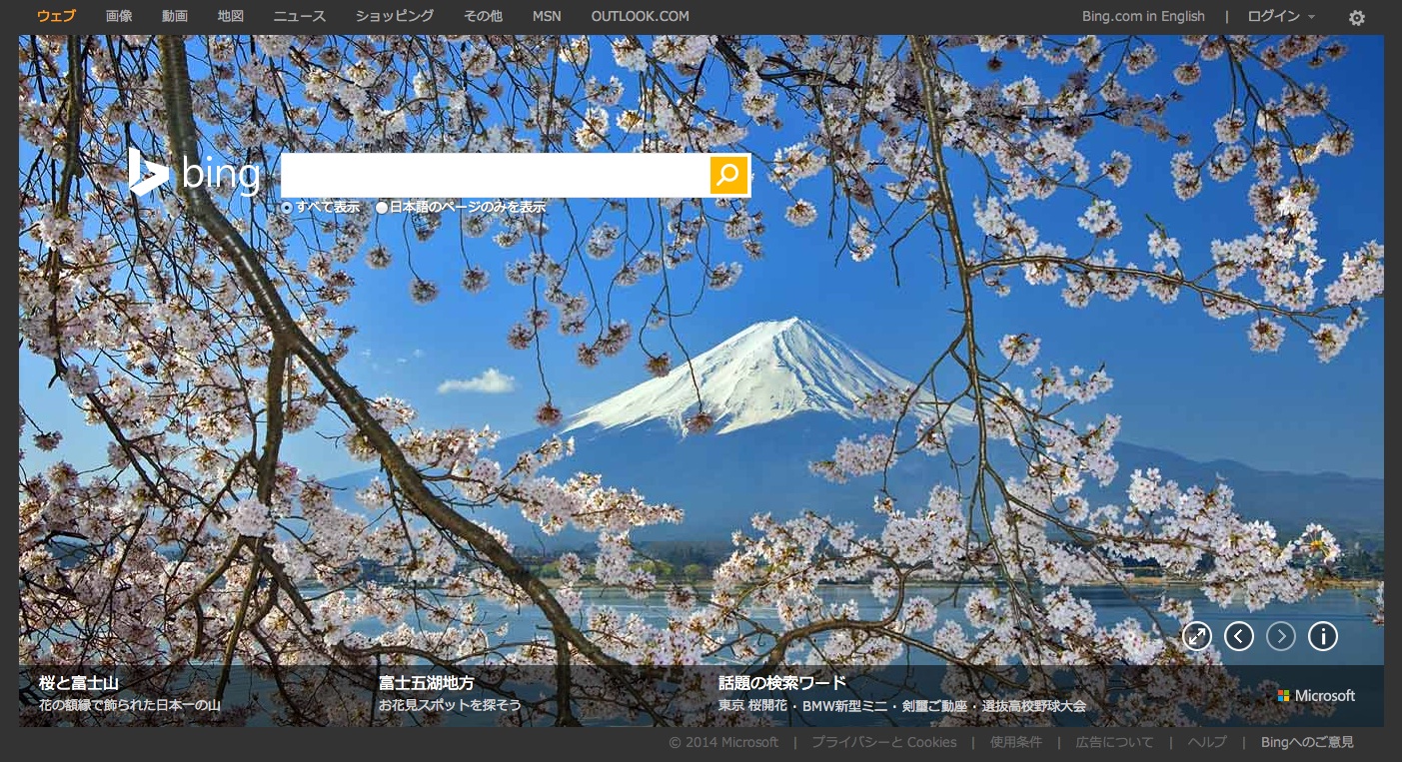Open the 桜と富士山 caption link
The height and width of the screenshot is (762, 1402).
[x=79, y=683]
